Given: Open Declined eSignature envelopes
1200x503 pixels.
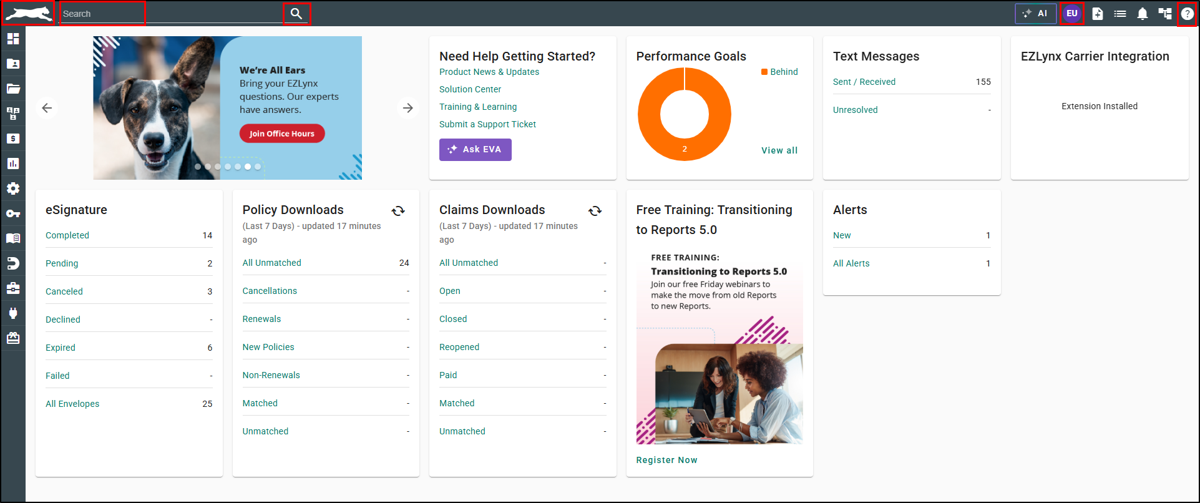Looking at the screenshot, I should 63,320.
